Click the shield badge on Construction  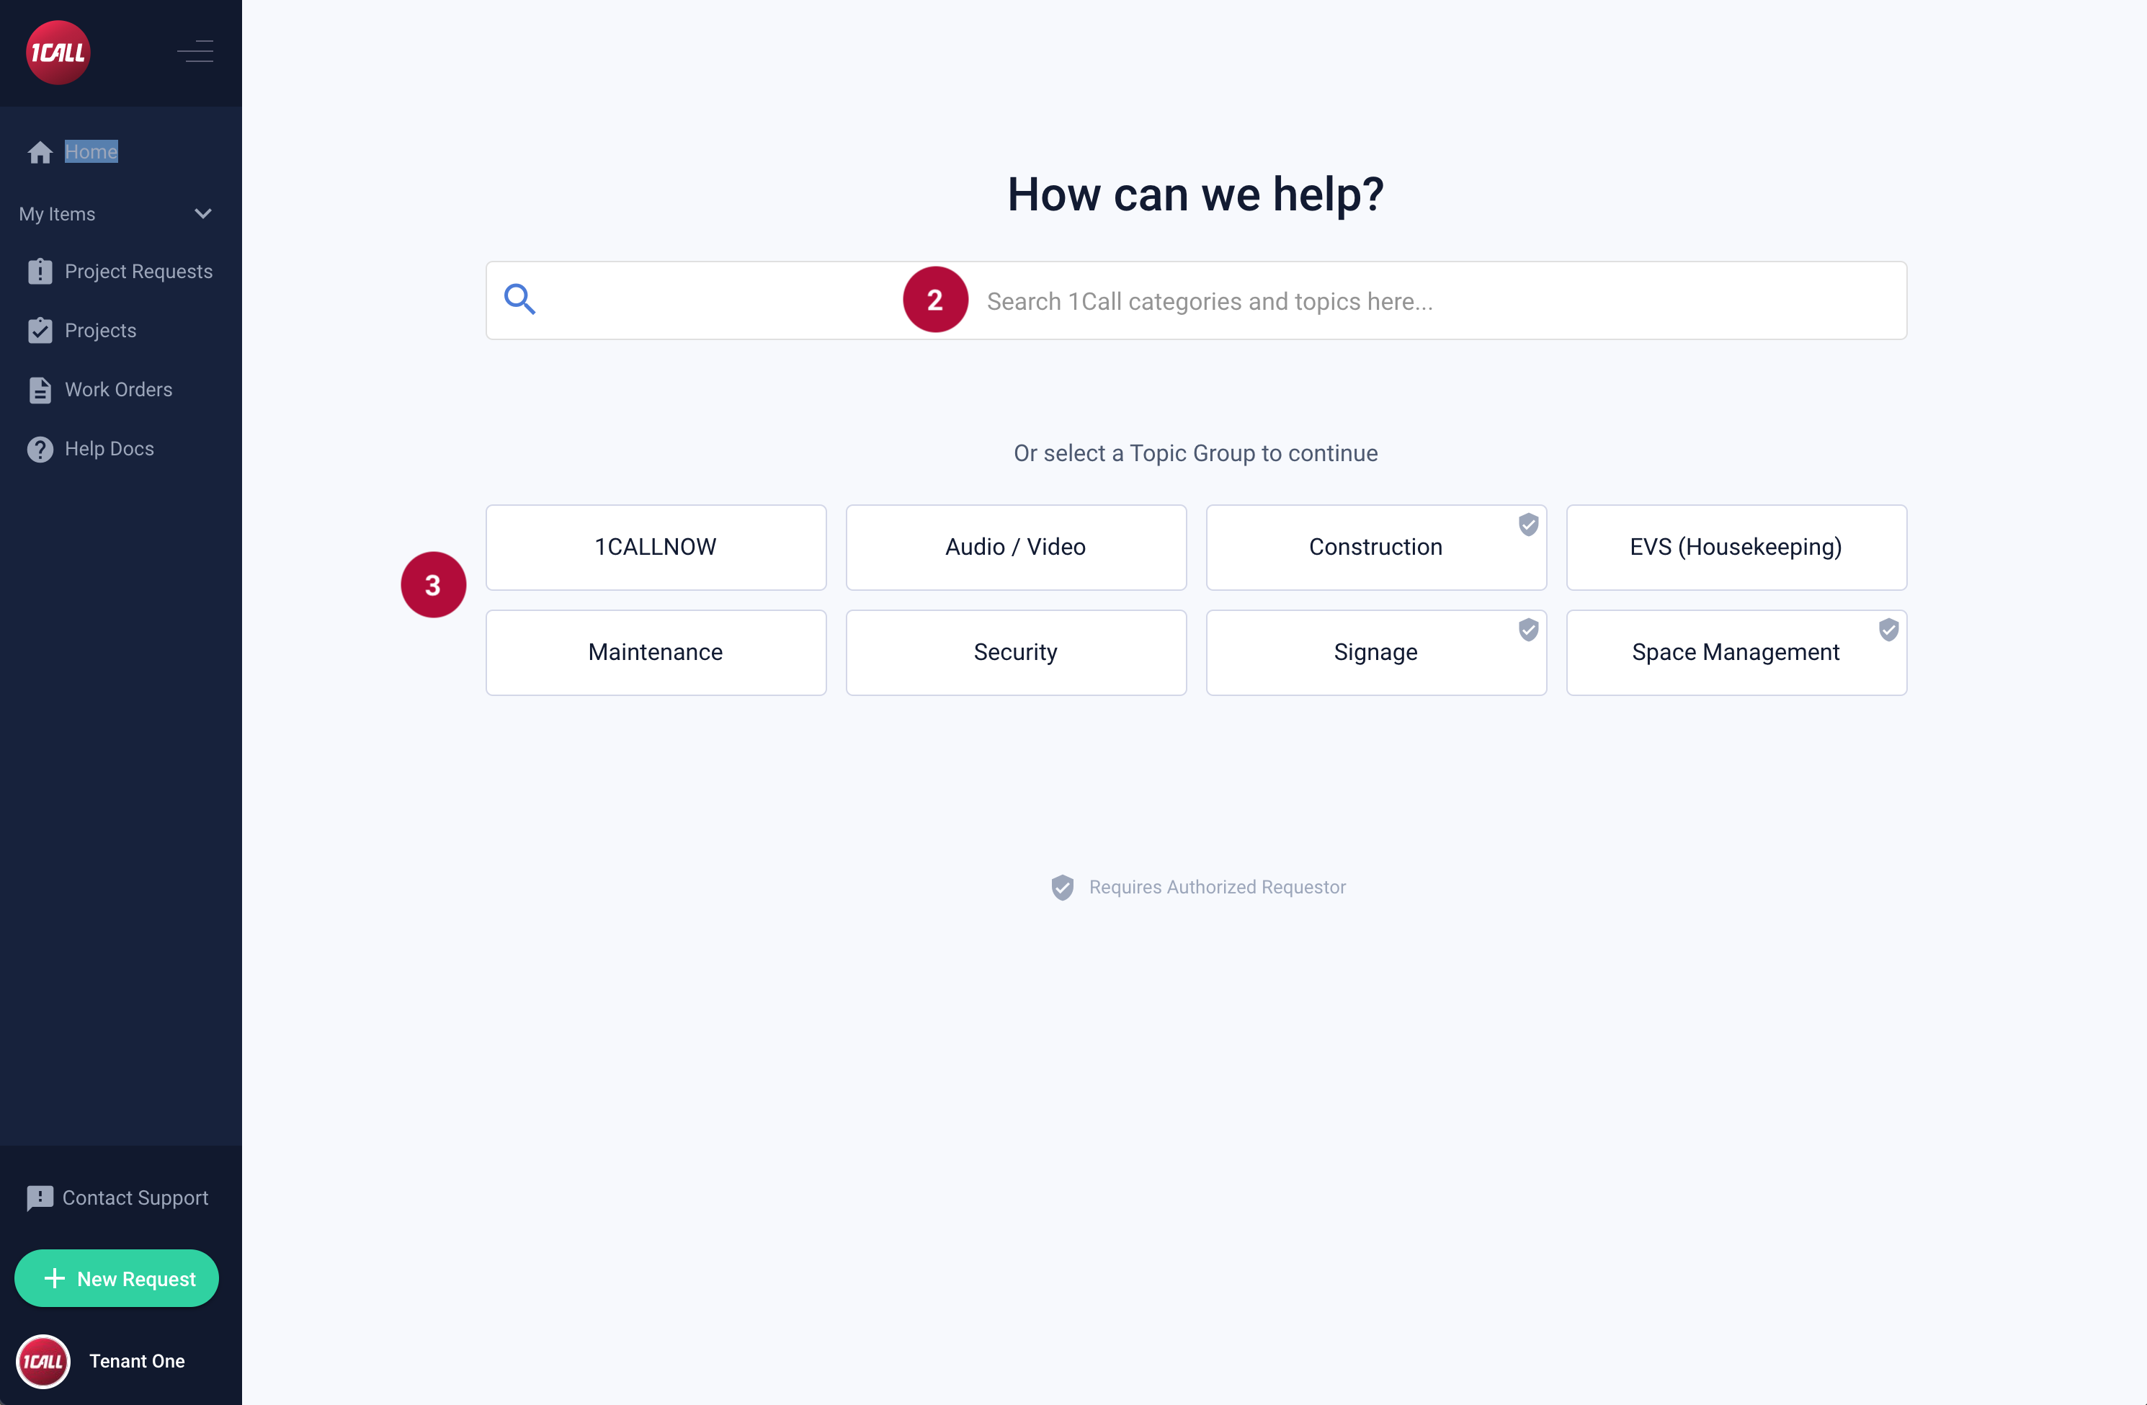[x=1527, y=525]
